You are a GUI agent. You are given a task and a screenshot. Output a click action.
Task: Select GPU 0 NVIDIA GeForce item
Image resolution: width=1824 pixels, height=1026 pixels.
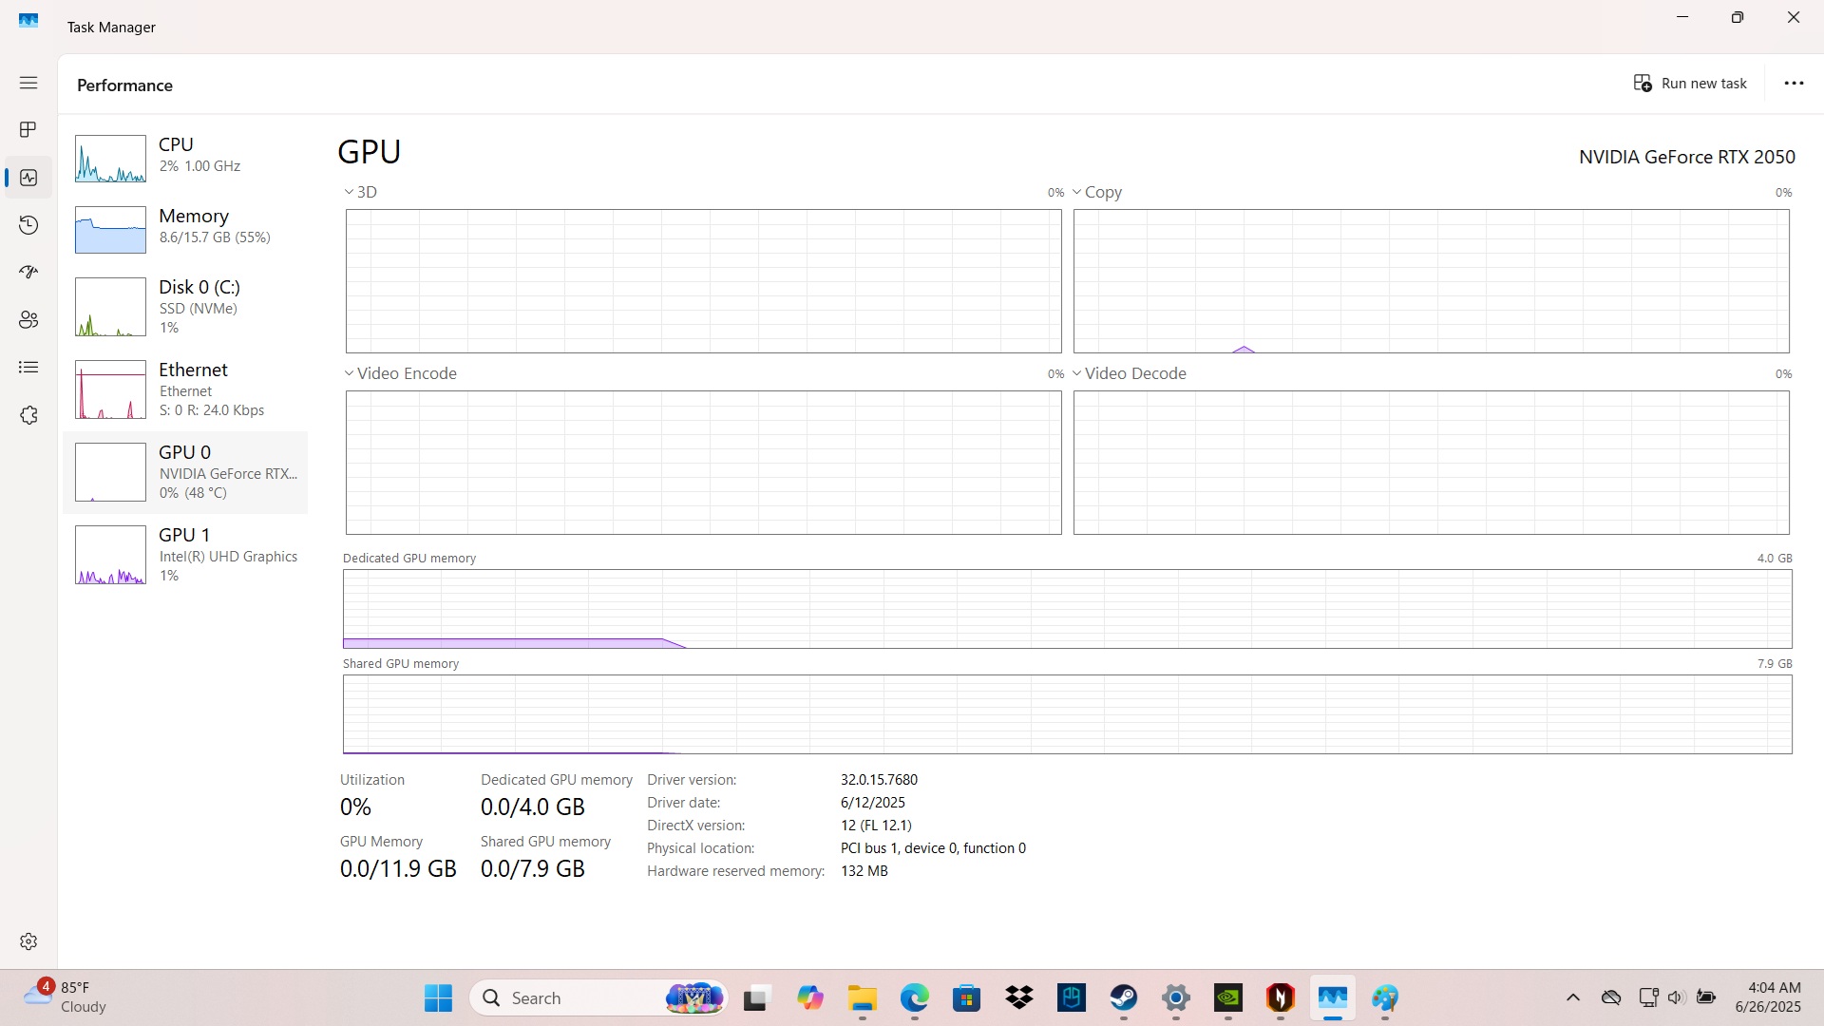pos(186,472)
